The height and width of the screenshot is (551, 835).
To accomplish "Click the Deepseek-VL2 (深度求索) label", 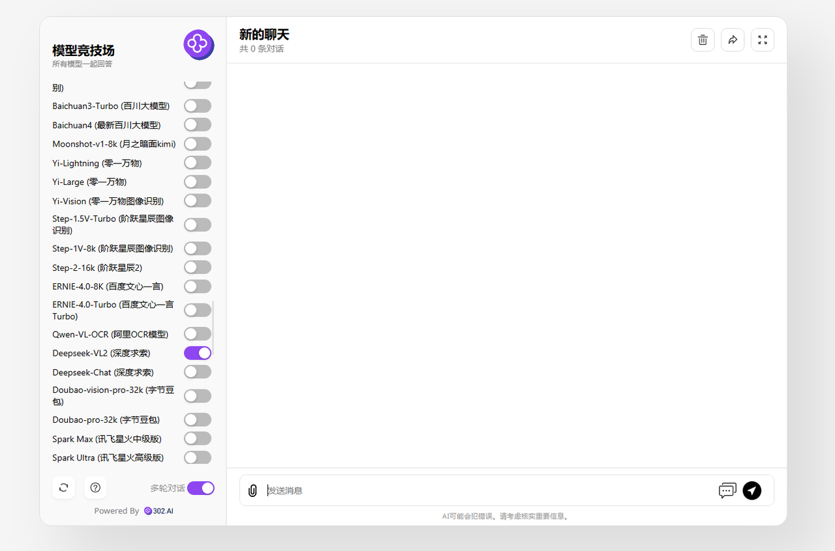I will click(x=101, y=353).
